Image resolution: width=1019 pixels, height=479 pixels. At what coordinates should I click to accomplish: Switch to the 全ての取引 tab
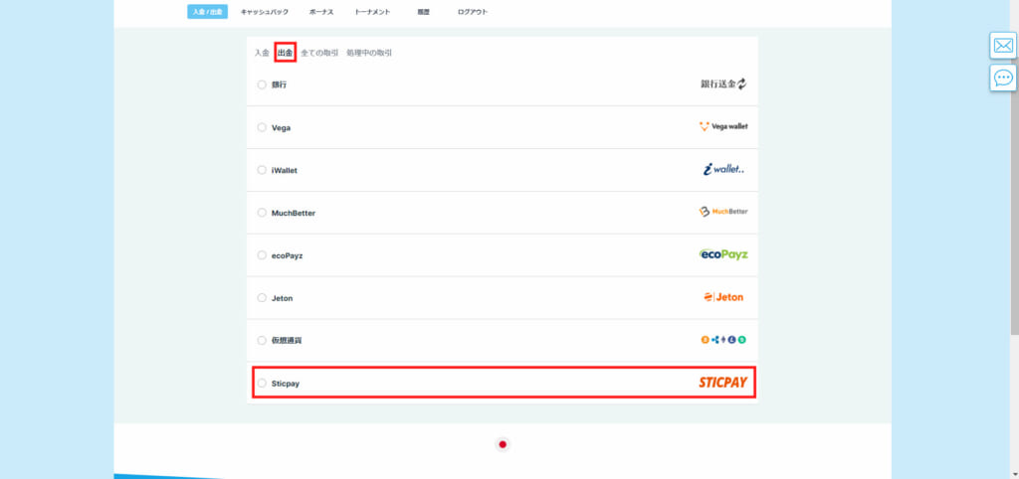click(319, 53)
